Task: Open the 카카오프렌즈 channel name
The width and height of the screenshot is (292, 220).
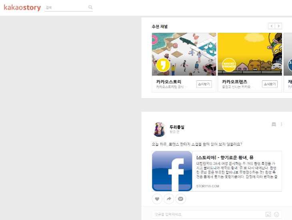Action: (235, 82)
